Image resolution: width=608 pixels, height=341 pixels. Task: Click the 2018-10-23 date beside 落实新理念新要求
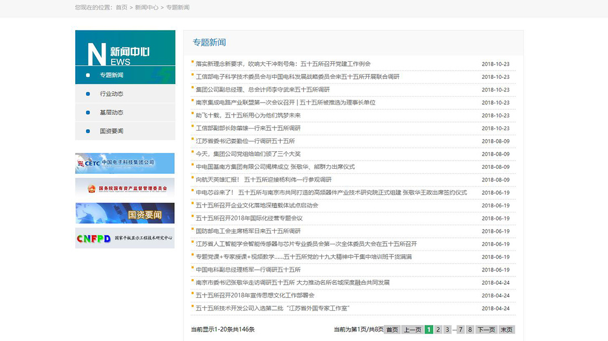tap(496, 64)
